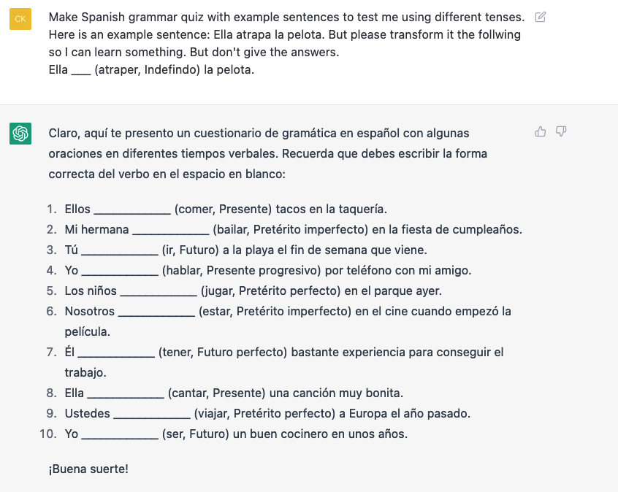Click the '¡Buena suerte!' closing text

point(88,468)
